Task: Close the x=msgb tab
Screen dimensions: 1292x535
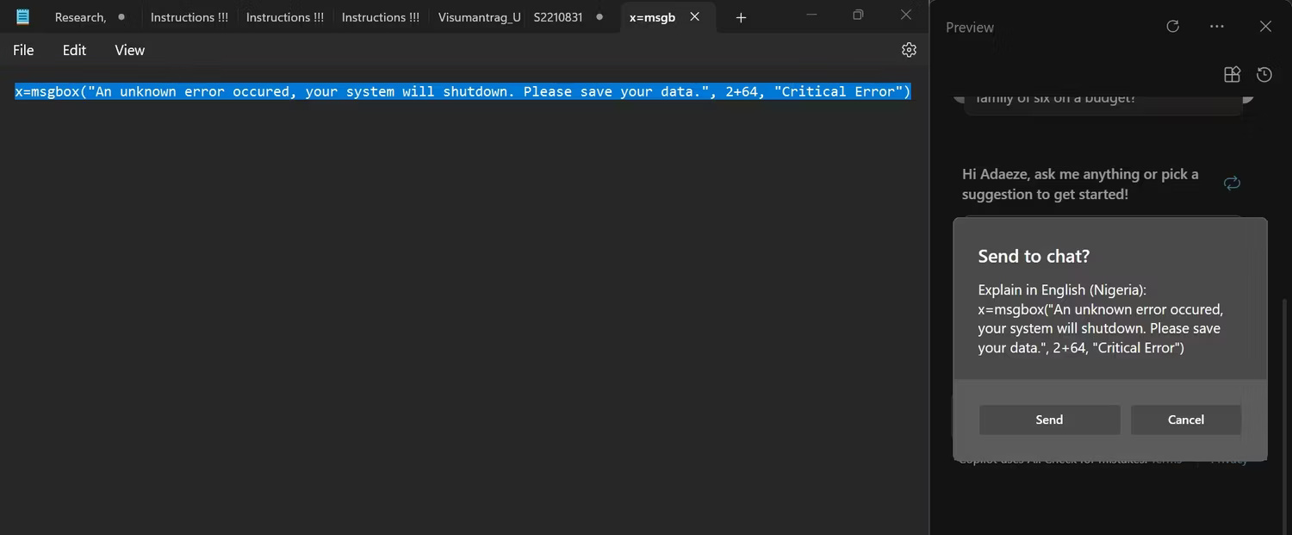Action: tap(694, 16)
